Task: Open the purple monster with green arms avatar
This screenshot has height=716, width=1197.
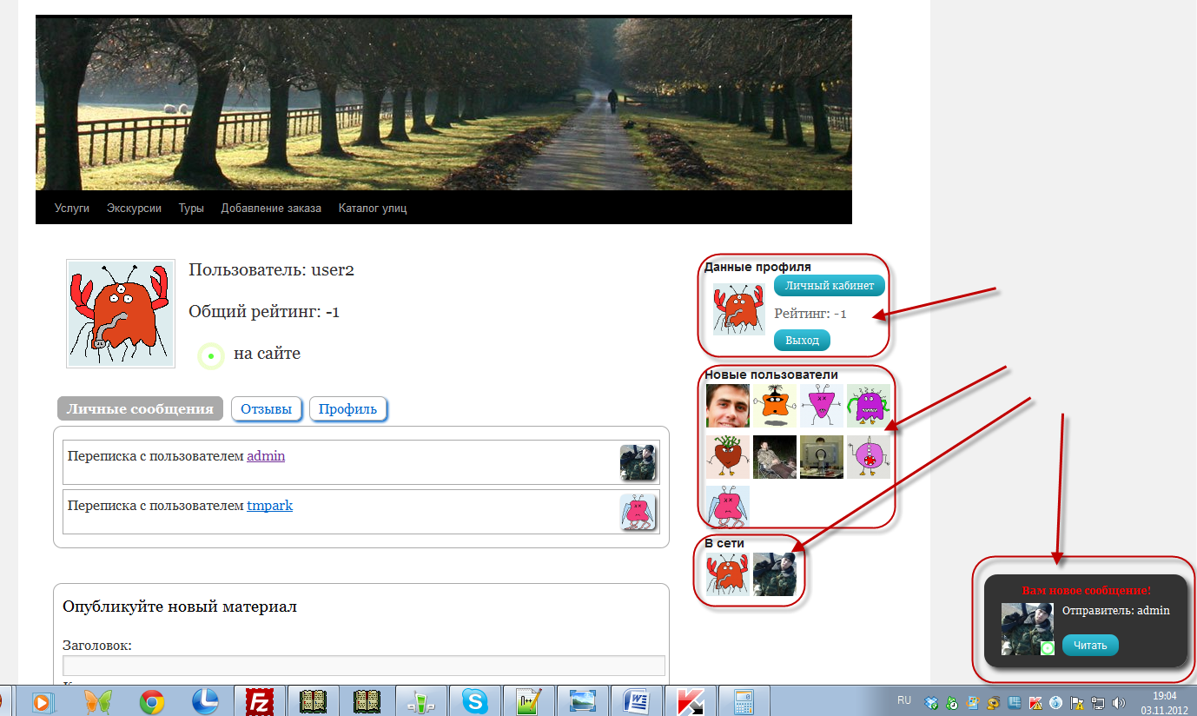Action: tap(869, 406)
